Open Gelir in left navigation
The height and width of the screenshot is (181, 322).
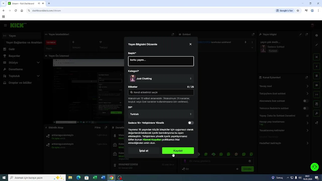tap(12, 49)
